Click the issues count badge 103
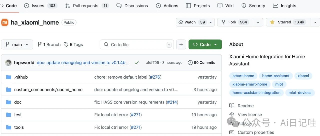The image size is (320, 136). tap(52, 6)
